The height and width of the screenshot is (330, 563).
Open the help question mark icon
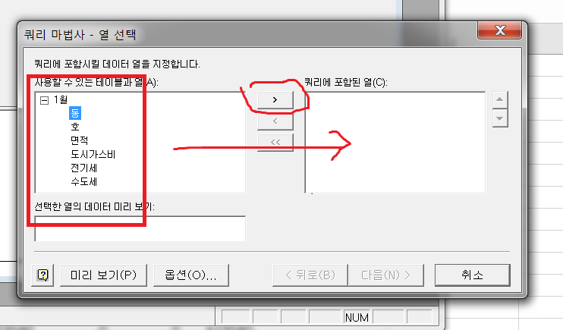[42, 275]
